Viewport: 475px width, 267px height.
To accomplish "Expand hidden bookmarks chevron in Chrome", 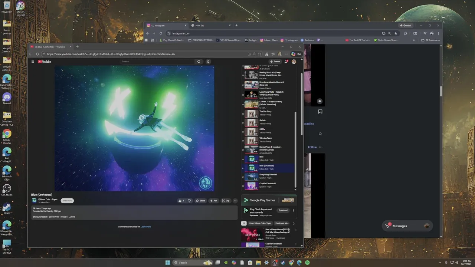I will [414, 40].
